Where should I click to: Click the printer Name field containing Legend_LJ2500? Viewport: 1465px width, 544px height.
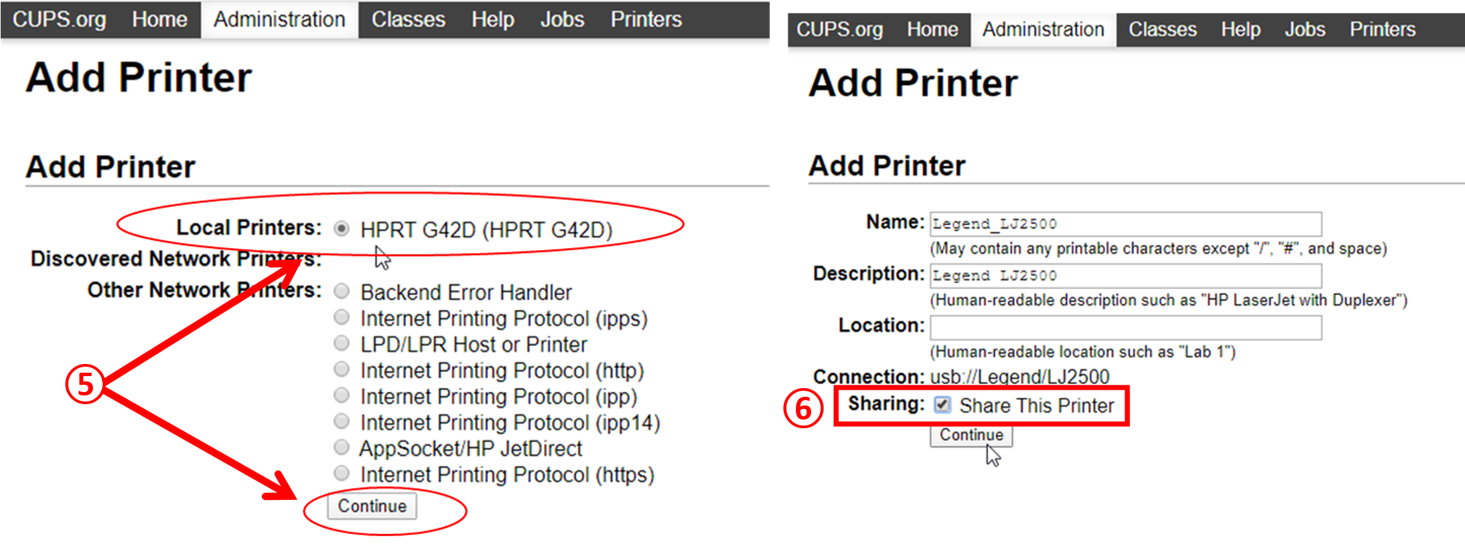[x=1125, y=223]
